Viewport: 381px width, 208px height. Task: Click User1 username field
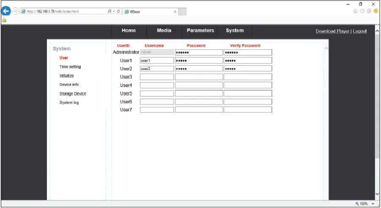click(157, 61)
